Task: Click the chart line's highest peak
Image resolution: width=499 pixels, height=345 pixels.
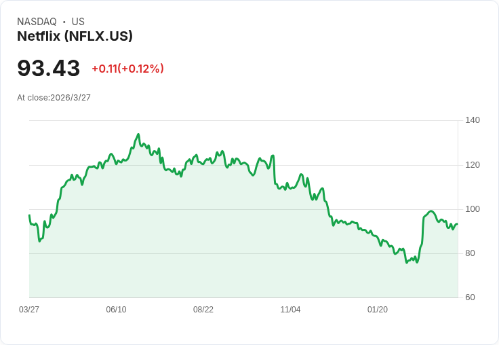Action: pos(138,134)
